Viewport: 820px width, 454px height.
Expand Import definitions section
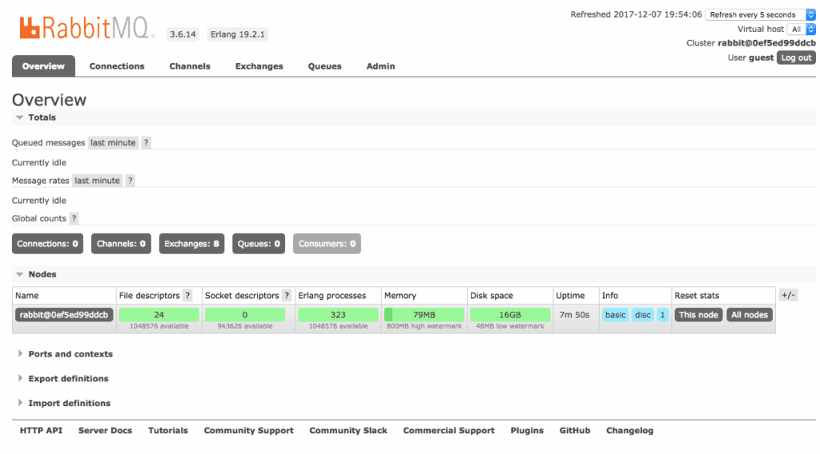[x=69, y=404]
